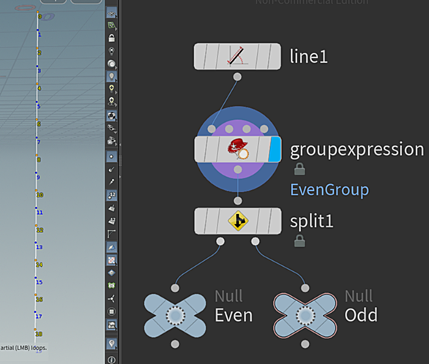The width and height of the screenshot is (429, 364).
Task: Click the right output connector of split1
Action: pos(255,241)
